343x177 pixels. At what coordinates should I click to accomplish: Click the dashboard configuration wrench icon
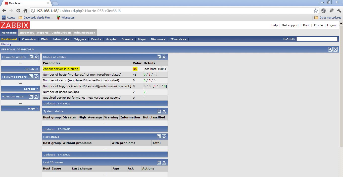tap(330, 49)
